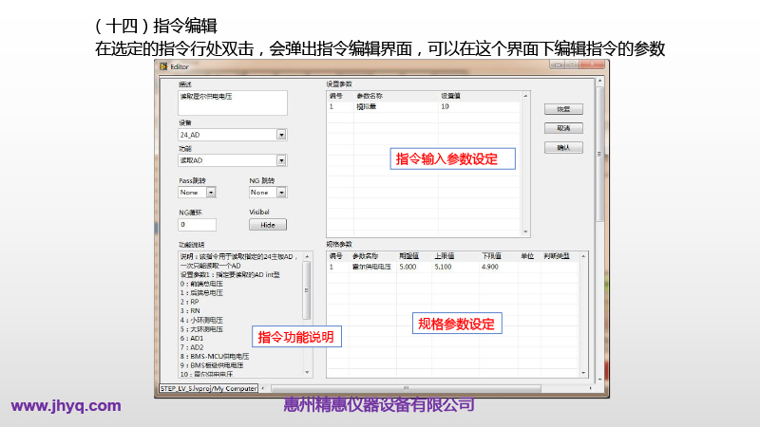Minimize the Editor window
The width and height of the screenshot is (760, 427).
(558, 65)
